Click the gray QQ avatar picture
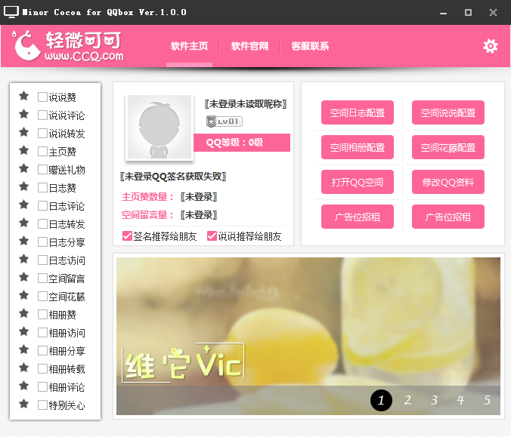 [159, 127]
